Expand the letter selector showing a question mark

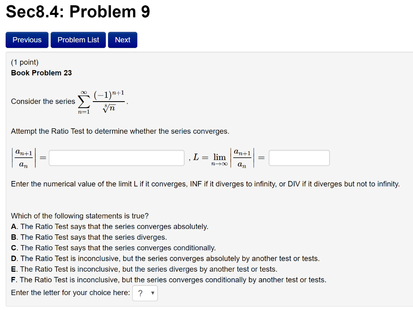[145, 293]
